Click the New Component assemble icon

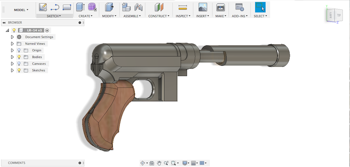(126, 7)
